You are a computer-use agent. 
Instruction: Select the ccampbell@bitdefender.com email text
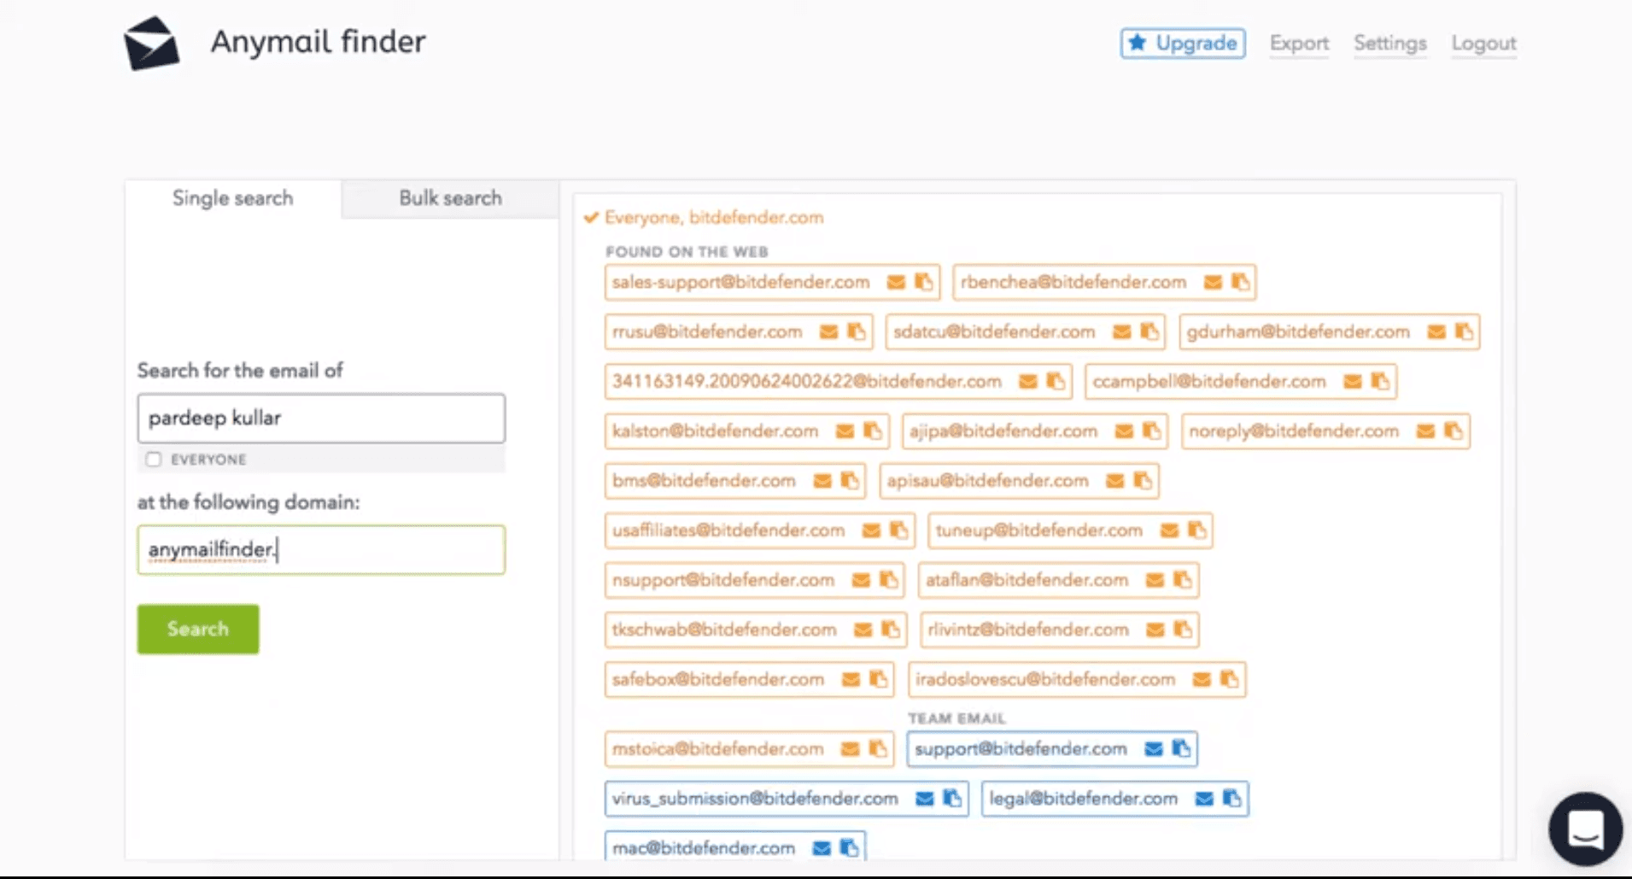pos(1209,381)
